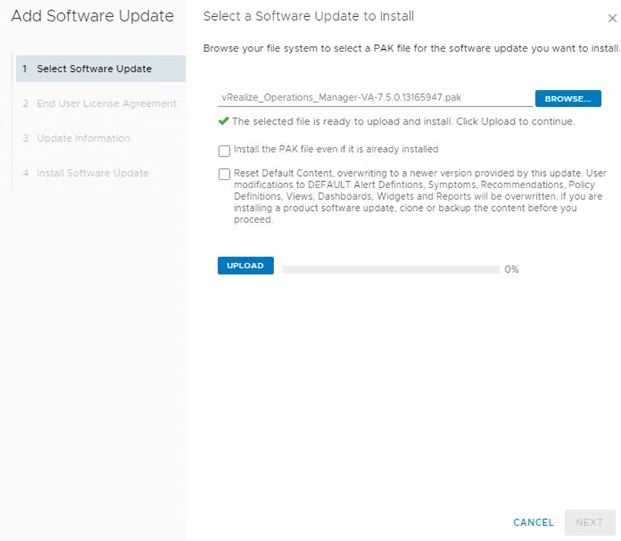
Task: Click 'Select a Software Update to Install' heading
Action: [308, 16]
